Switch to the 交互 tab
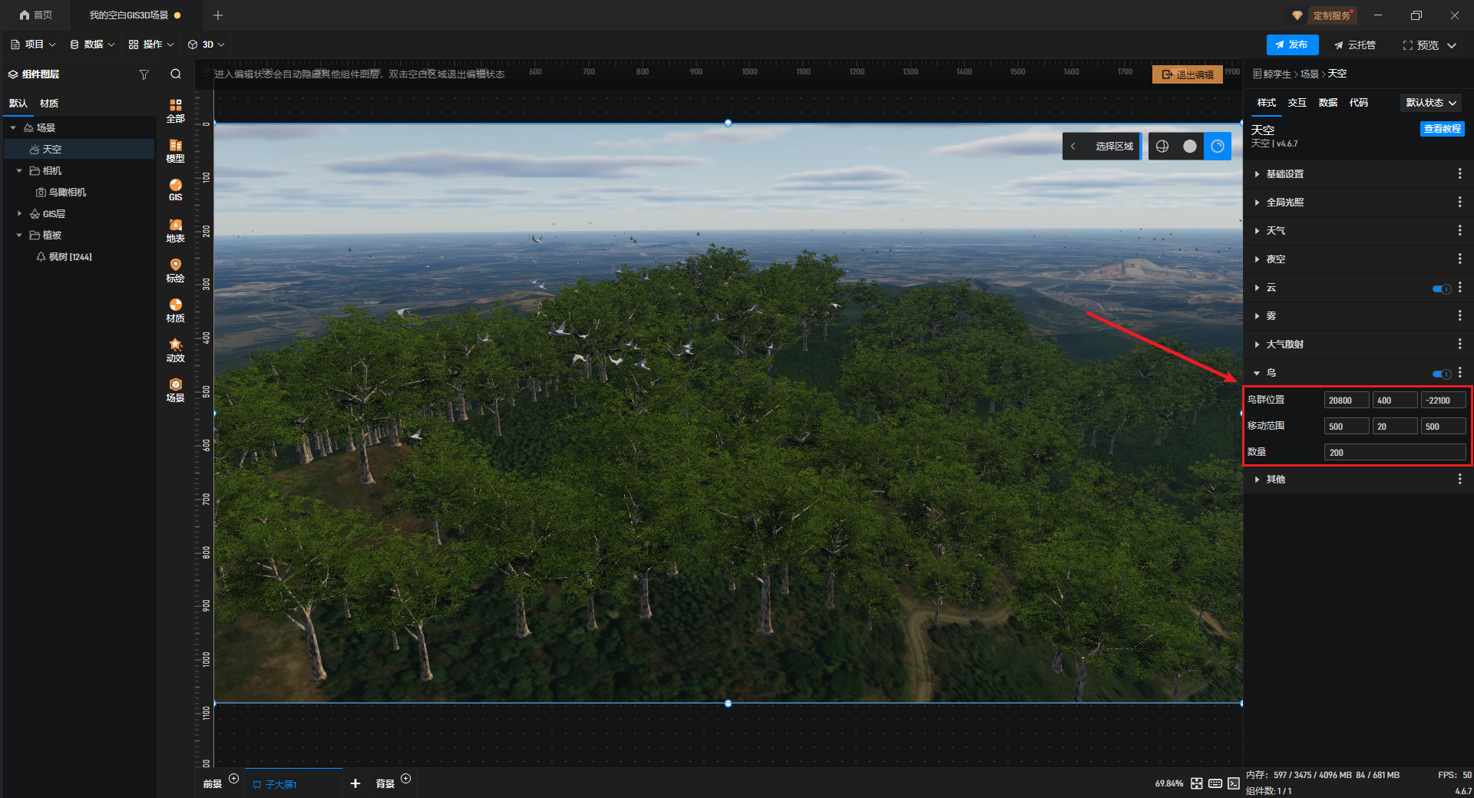This screenshot has width=1474, height=798. [x=1297, y=103]
